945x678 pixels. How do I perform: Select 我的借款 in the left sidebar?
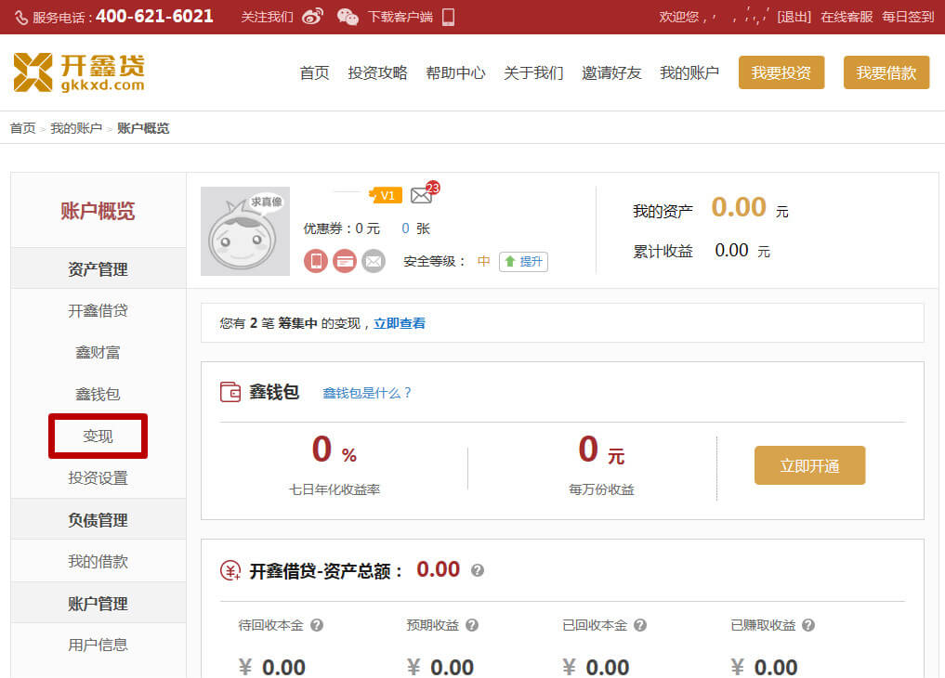point(98,562)
